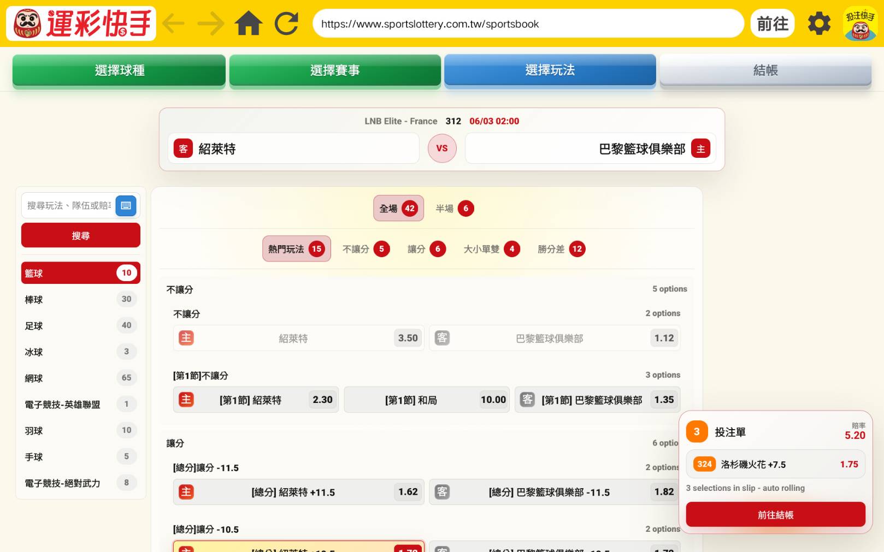Select 熱門玩法 15 filter

click(297, 248)
